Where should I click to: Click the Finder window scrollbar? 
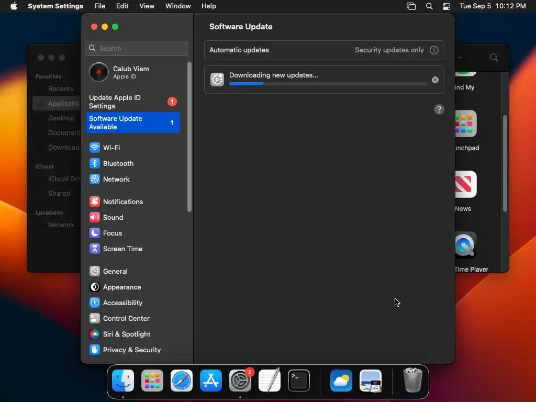[505, 163]
